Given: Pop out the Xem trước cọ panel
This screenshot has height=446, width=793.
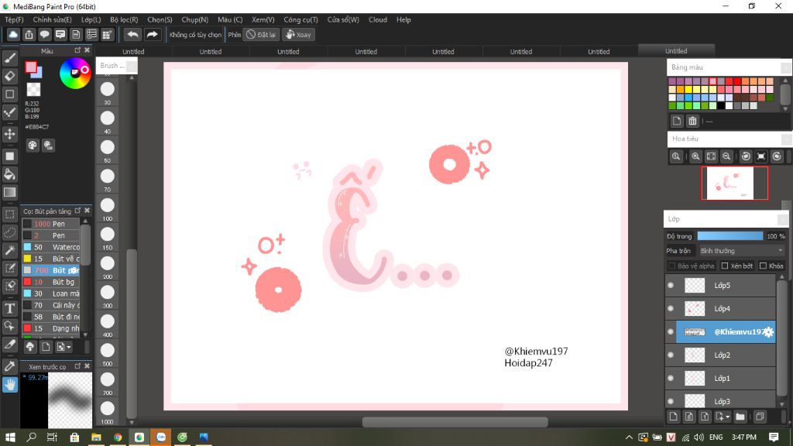Looking at the screenshot, I should tap(77, 365).
